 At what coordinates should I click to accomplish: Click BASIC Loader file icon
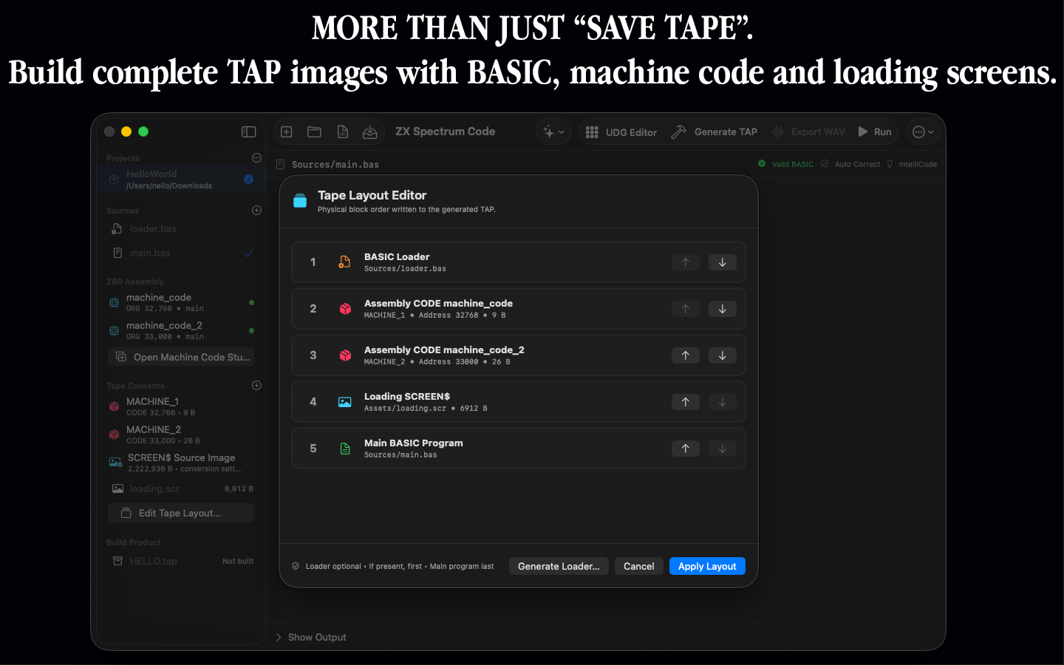coord(344,262)
